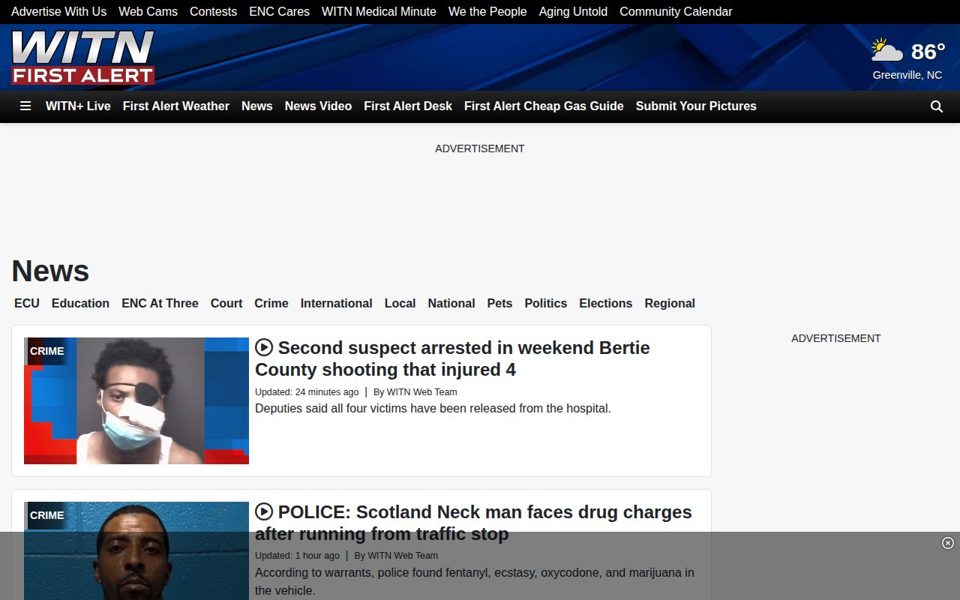The width and height of the screenshot is (960, 600).
Task: Click the partly cloudy weather icon
Action: (x=887, y=50)
